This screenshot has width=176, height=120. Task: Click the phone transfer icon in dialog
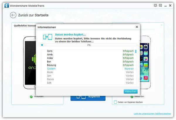(x=47, y=37)
